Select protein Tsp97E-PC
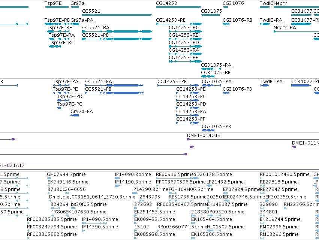 tap(59, 108)
